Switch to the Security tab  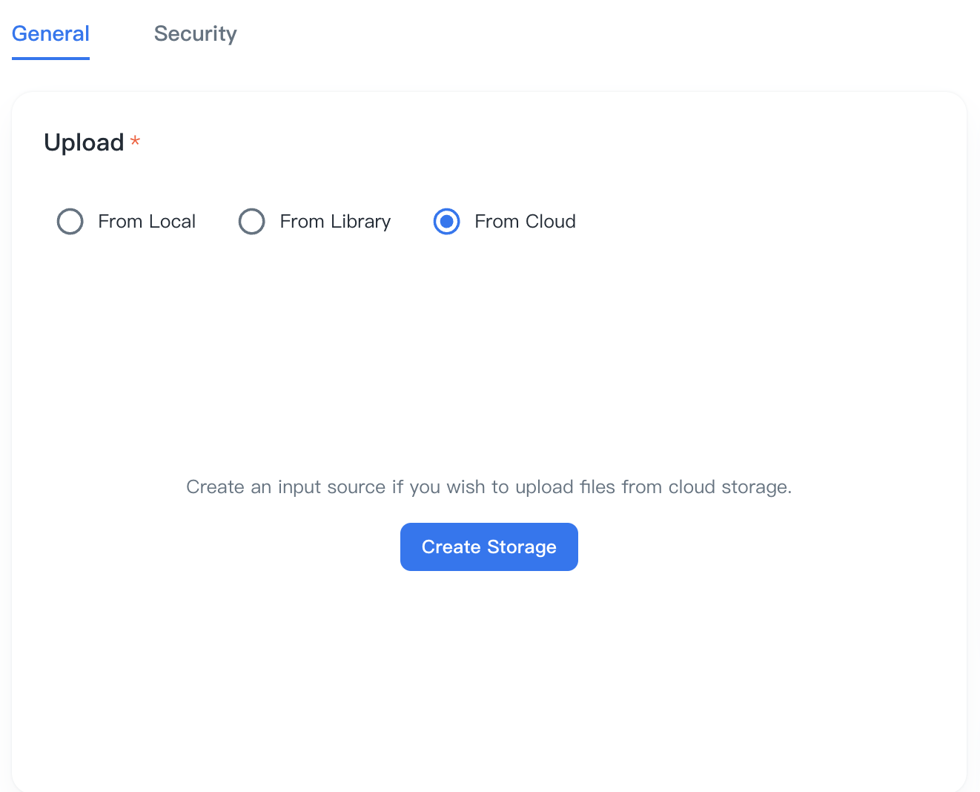click(195, 34)
